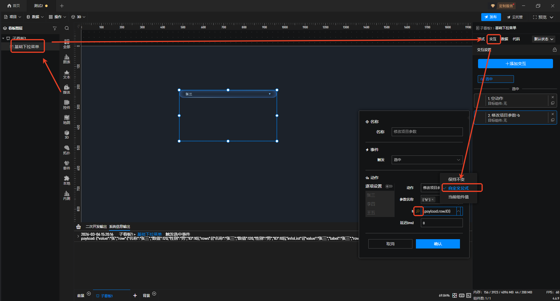Viewport: 560px width, 301px height.
Task: Click the 确认 button
Action: click(x=437, y=244)
